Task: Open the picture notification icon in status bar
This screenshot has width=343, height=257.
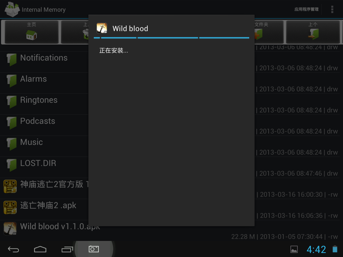Action: pyautogui.click(x=294, y=249)
